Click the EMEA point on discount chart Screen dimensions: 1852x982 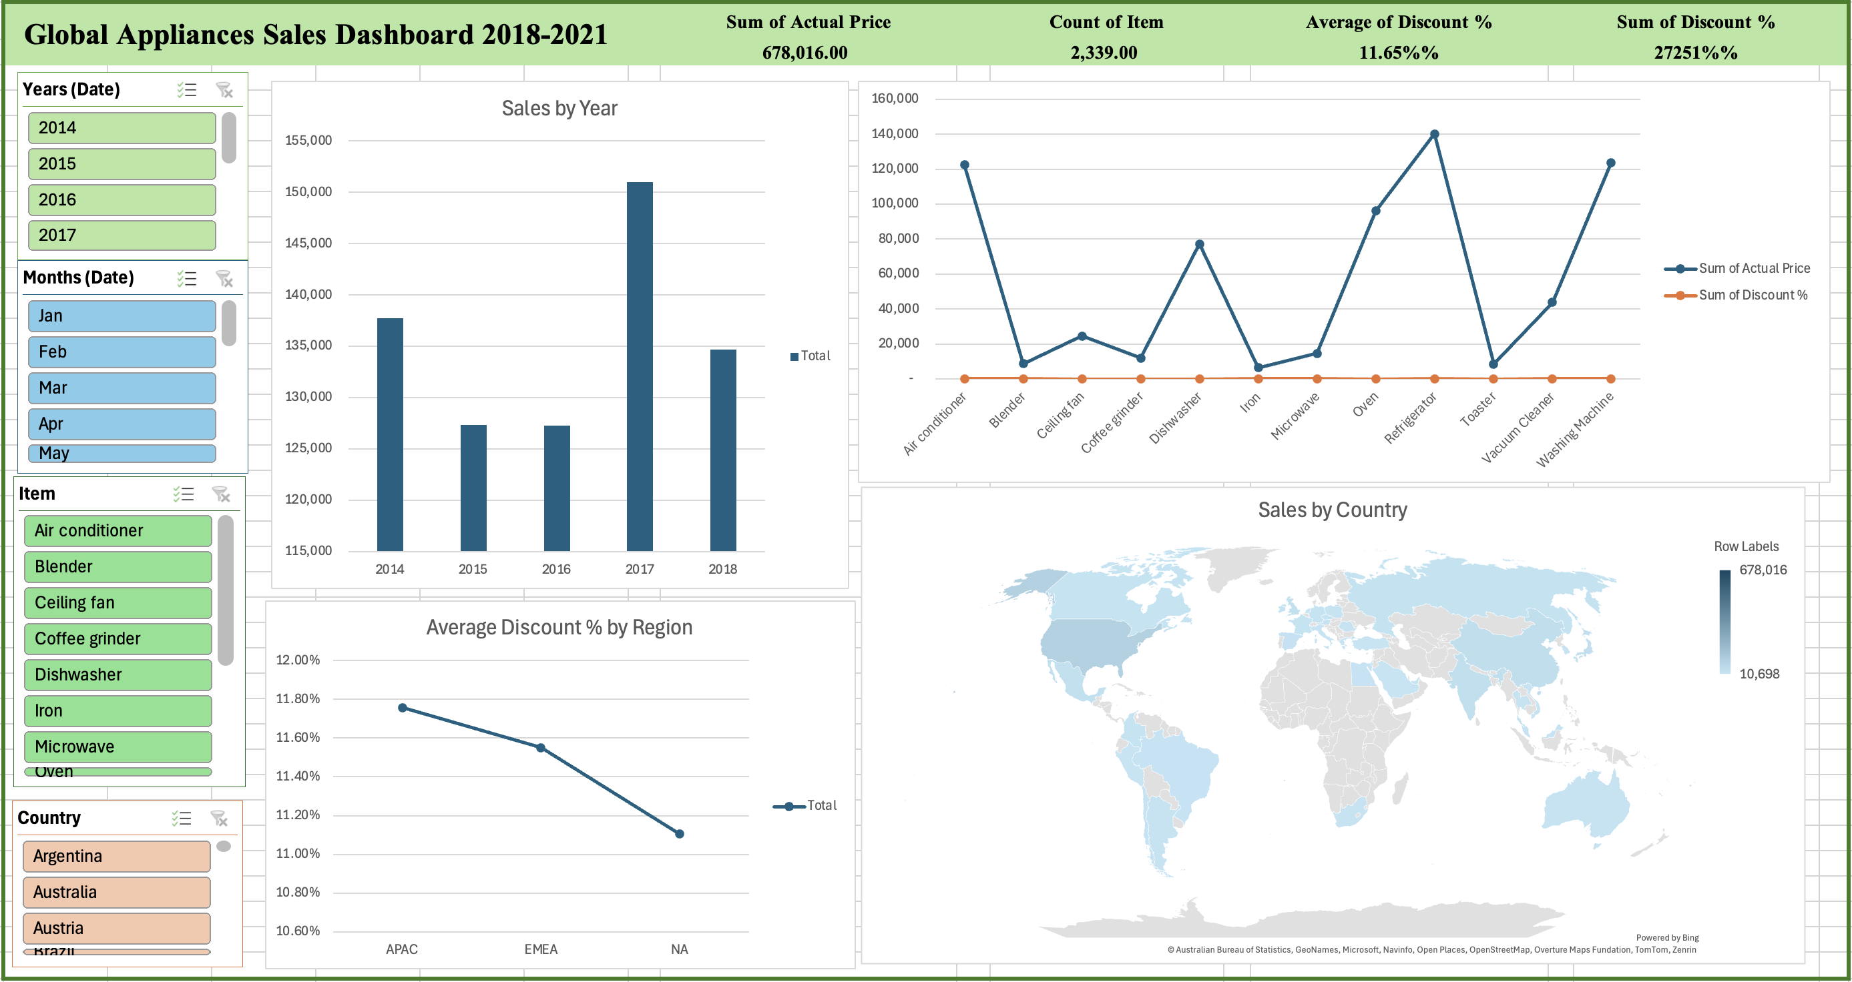541,748
